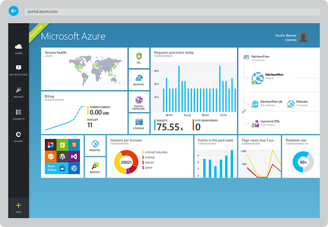Click the 75.55 K requests value
This screenshot has height=227, width=328.
pos(170,127)
